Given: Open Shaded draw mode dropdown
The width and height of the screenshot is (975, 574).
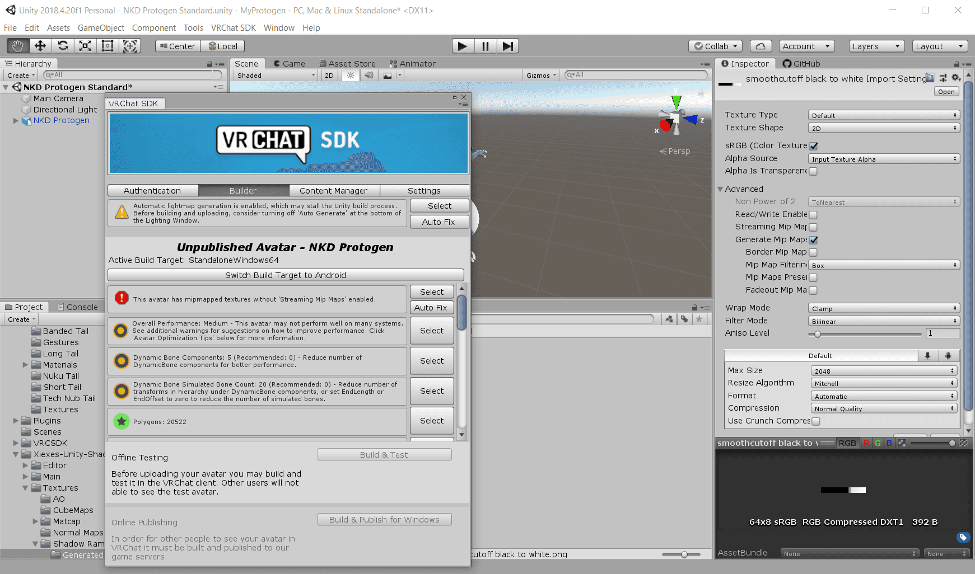Looking at the screenshot, I should (x=276, y=76).
